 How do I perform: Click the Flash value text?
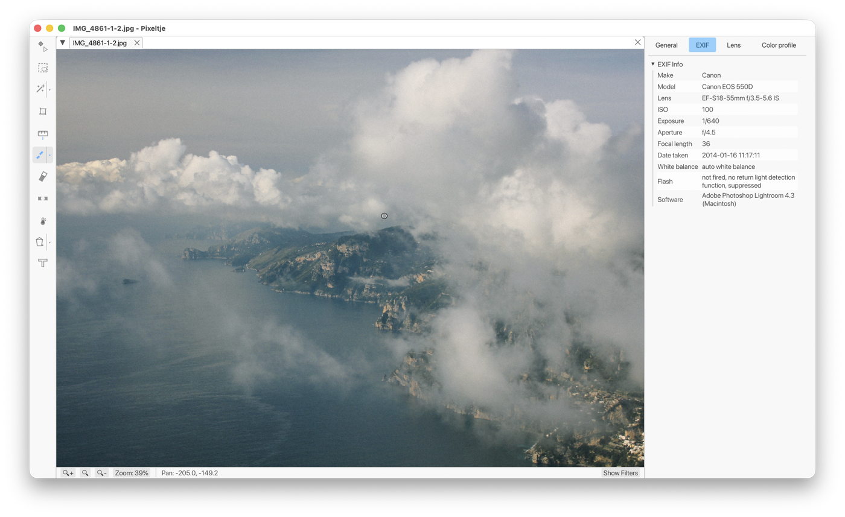(748, 182)
